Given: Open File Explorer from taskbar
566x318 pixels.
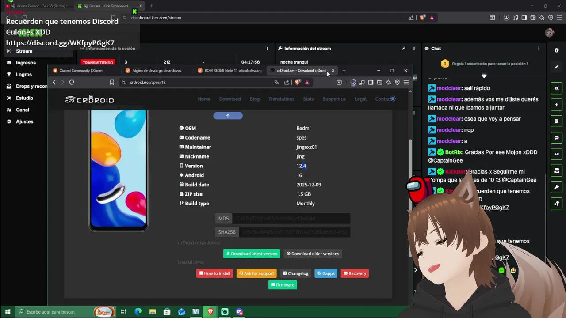Looking at the screenshot, I should pyautogui.click(x=152, y=312).
